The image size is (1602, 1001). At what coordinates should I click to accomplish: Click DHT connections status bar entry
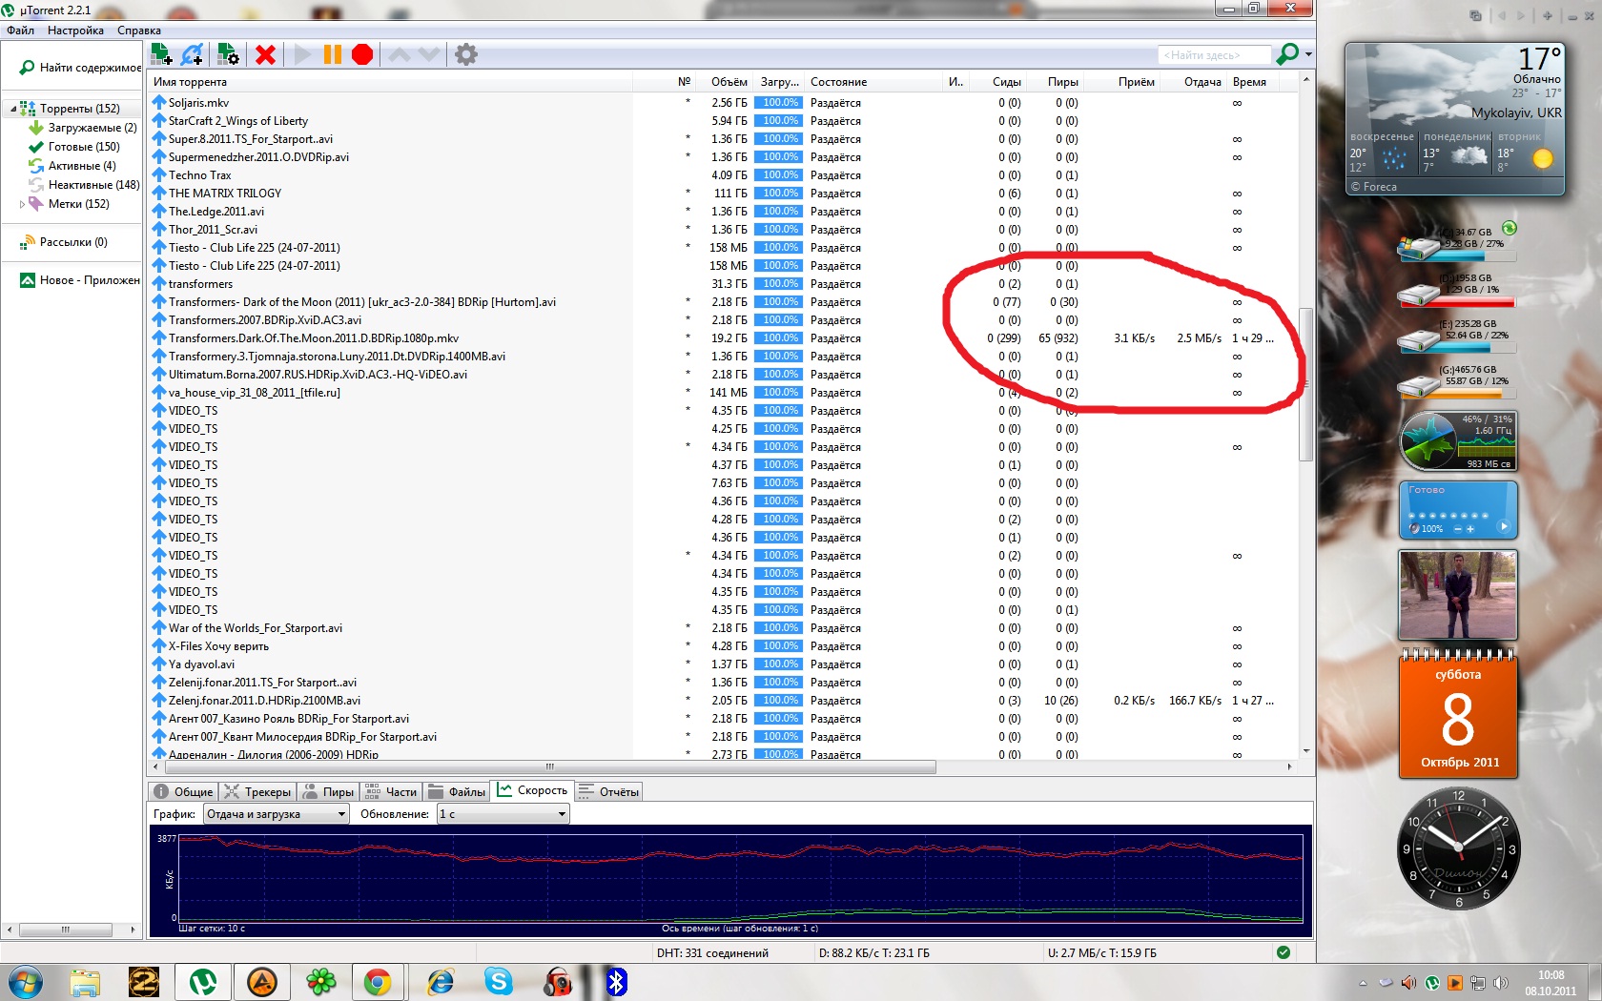(x=712, y=953)
